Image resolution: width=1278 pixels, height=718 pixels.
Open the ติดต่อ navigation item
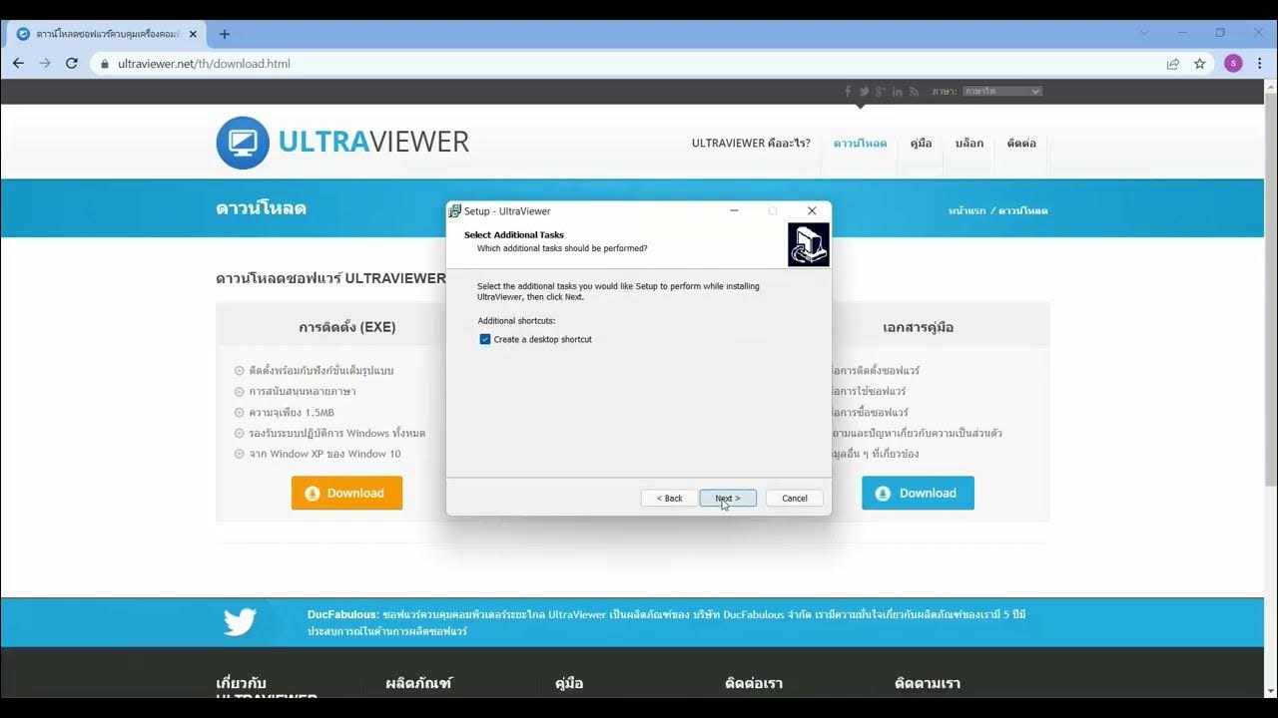click(x=1021, y=143)
